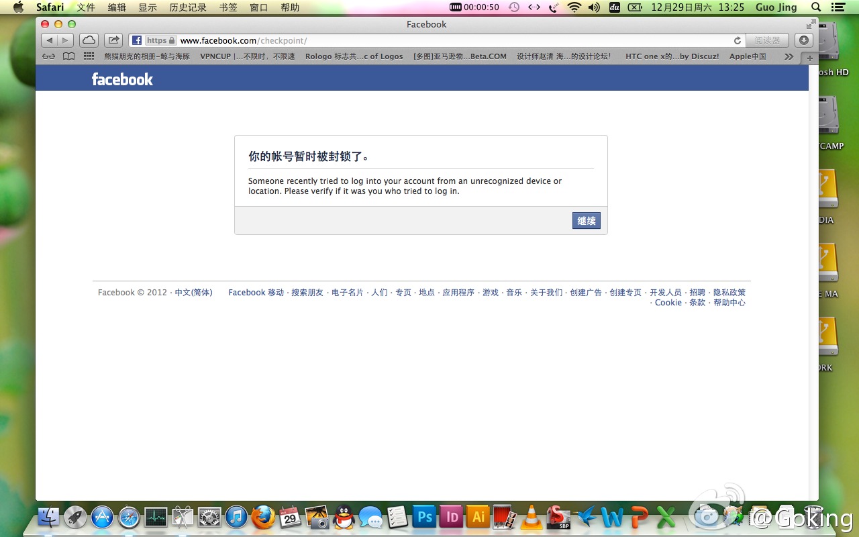Open the 音乐 footer link
Screen dimensions: 859x537
[514, 293]
